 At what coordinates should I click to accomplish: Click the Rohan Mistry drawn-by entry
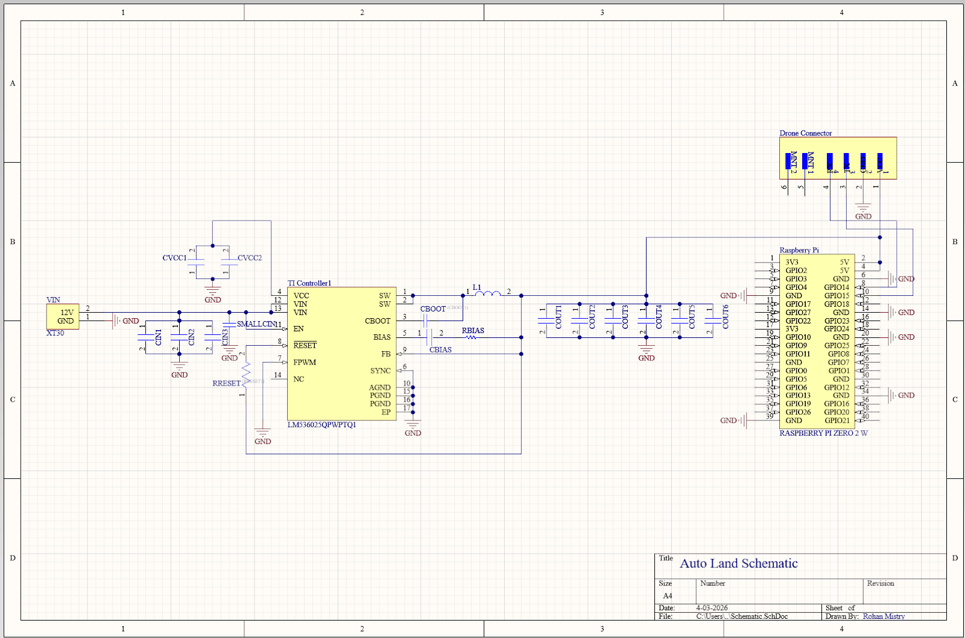pyautogui.click(x=883, y=616)
